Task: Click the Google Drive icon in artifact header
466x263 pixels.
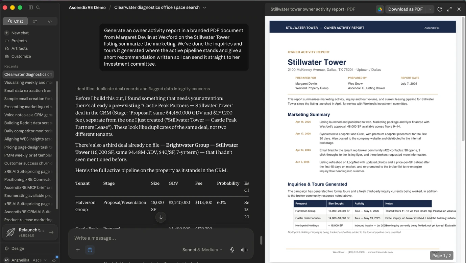Action: pos(380,9)
